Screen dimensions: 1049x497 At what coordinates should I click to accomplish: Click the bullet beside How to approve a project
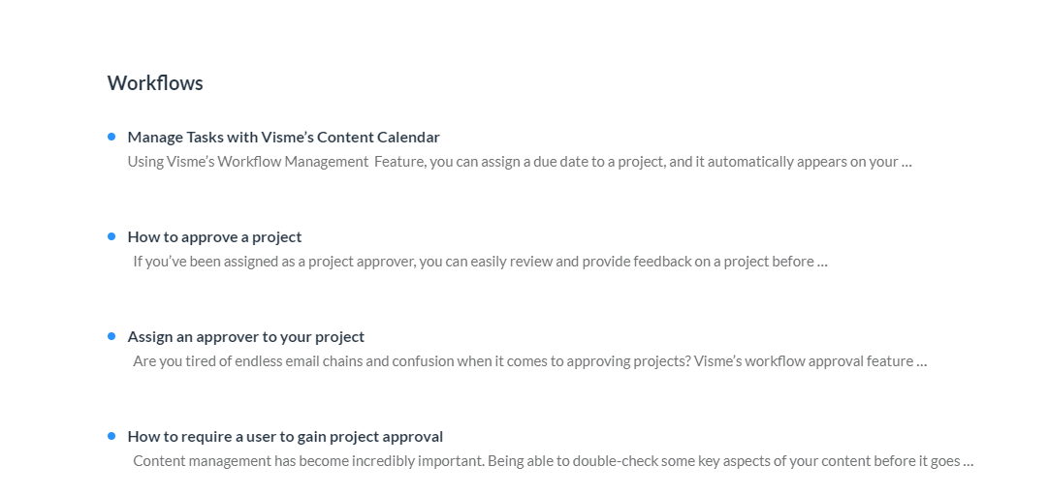click(111, 236)
